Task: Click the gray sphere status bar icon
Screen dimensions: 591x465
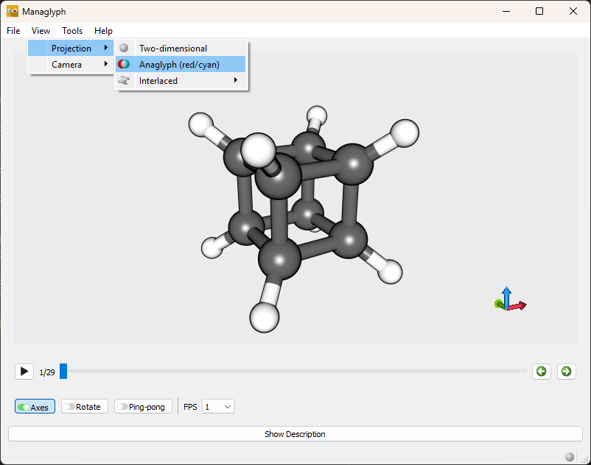Action: [570, 456]
